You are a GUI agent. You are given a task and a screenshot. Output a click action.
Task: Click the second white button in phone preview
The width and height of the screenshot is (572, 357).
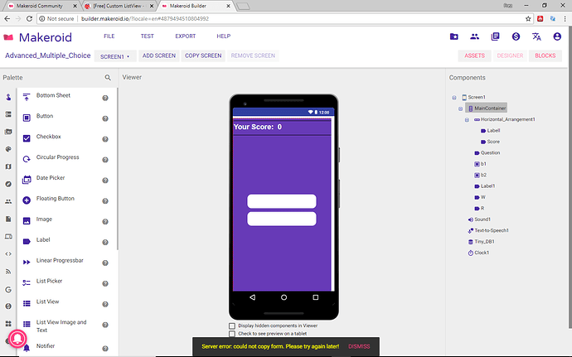click(x=282, y=219)
